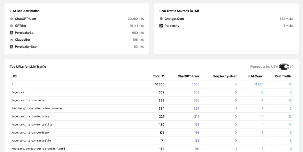This screenshot has width=303, height=152.
Task: Click the 164 total value
Action: (x=162, y=149)
